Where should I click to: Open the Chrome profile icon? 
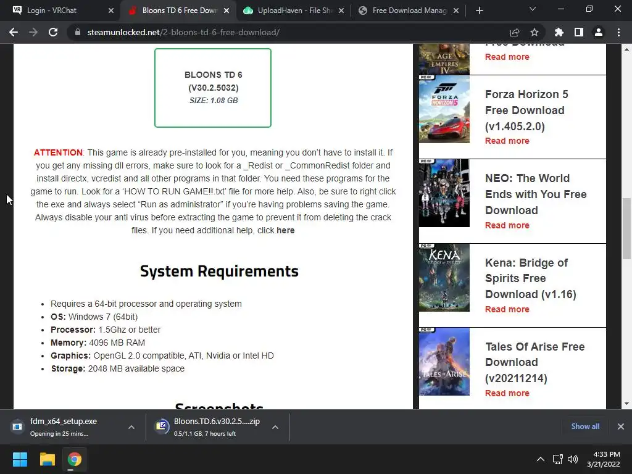click(x=599, y=32)
